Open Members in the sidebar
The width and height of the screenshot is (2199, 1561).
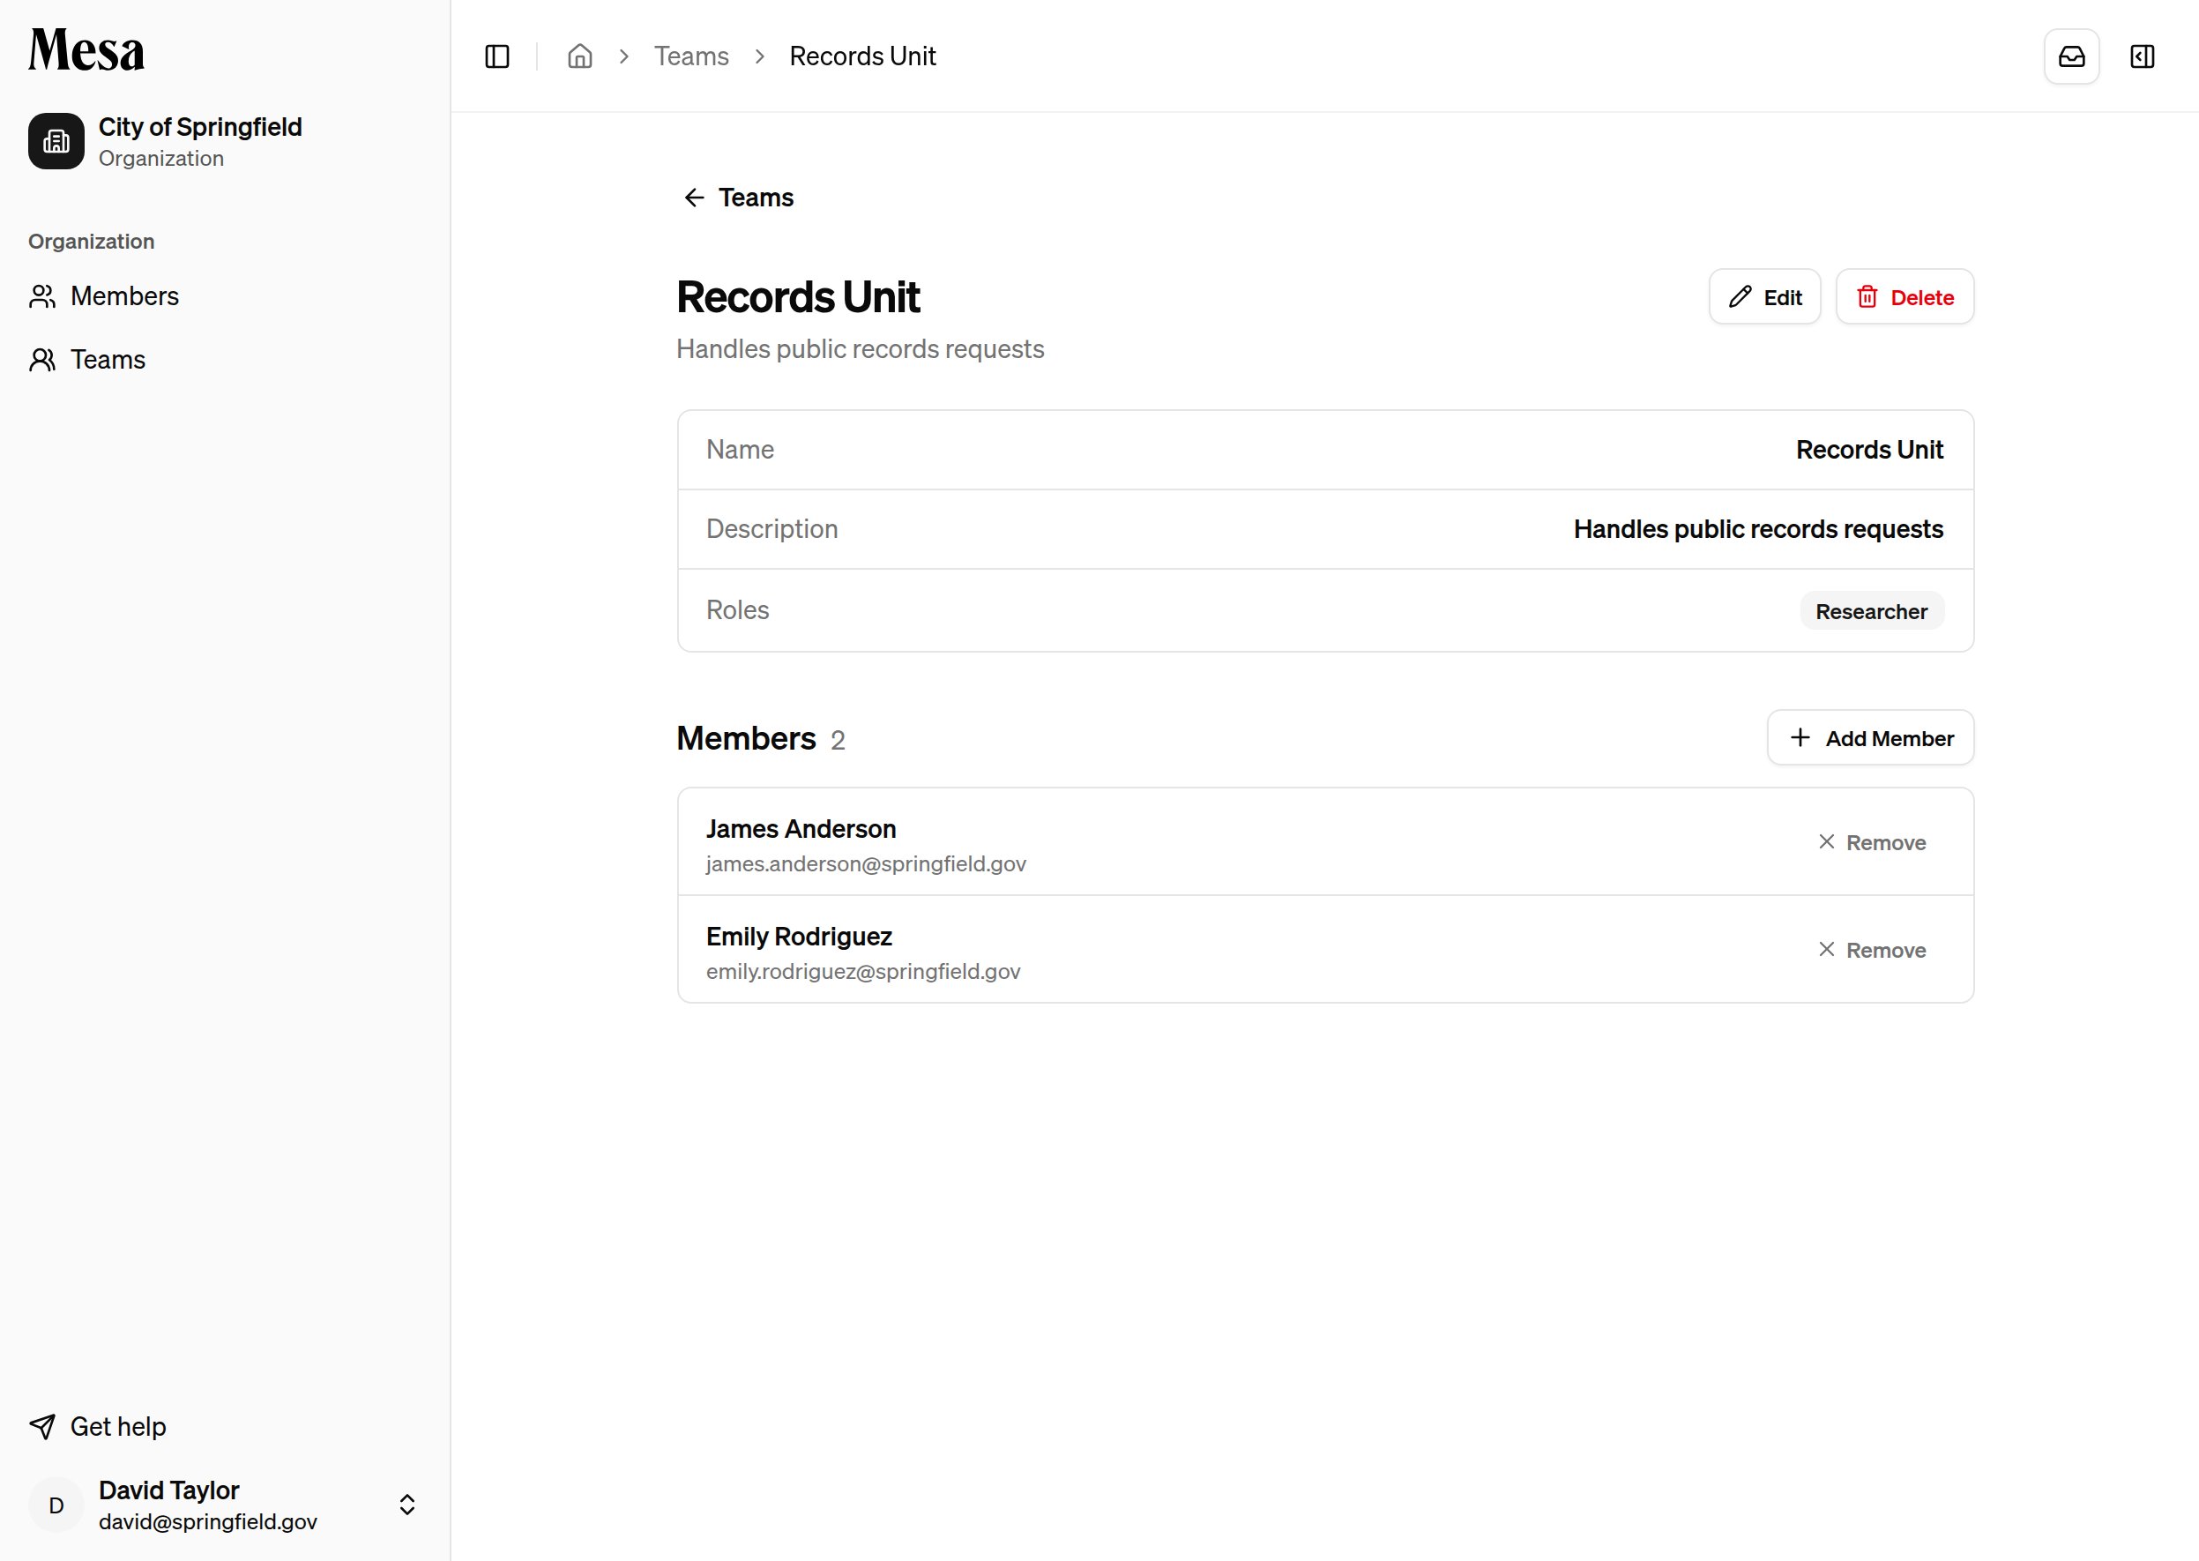click(x=105, y=296)
